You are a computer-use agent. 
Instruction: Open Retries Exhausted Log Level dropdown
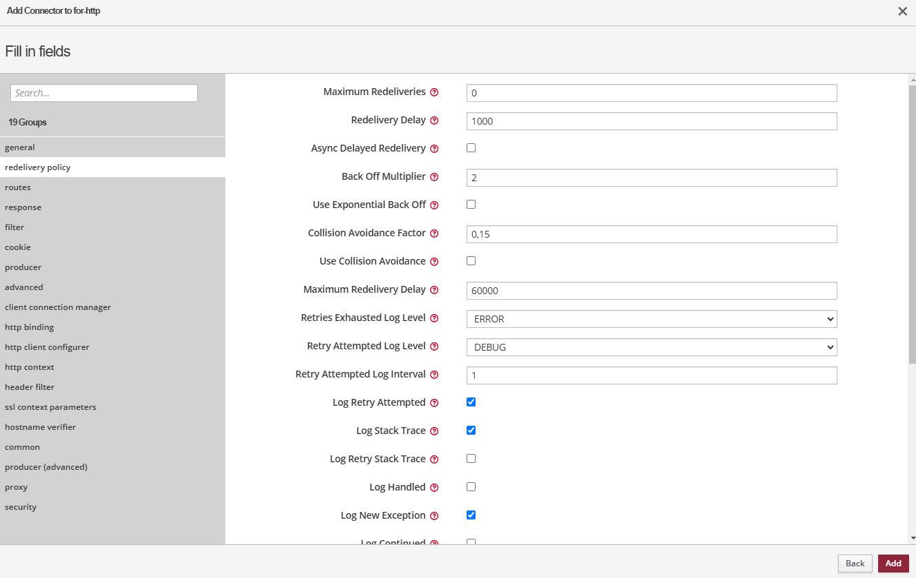(x=651, y=319)
